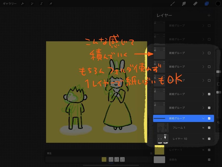The height and width of the screenshot is (167, 222).
Task: Close the Layers panel via layers icon
Action: pyautogui.click(x=206, y=4)
